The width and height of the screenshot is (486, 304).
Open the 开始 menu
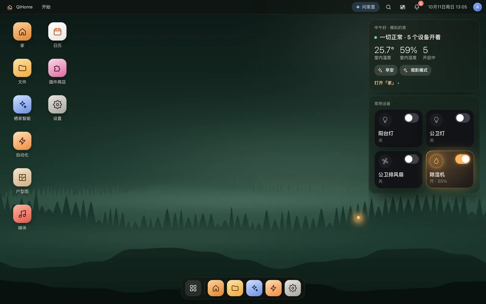point(46,7)
